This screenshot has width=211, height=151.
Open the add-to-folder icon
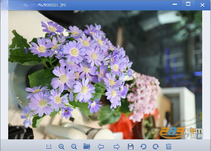[87, 147]
